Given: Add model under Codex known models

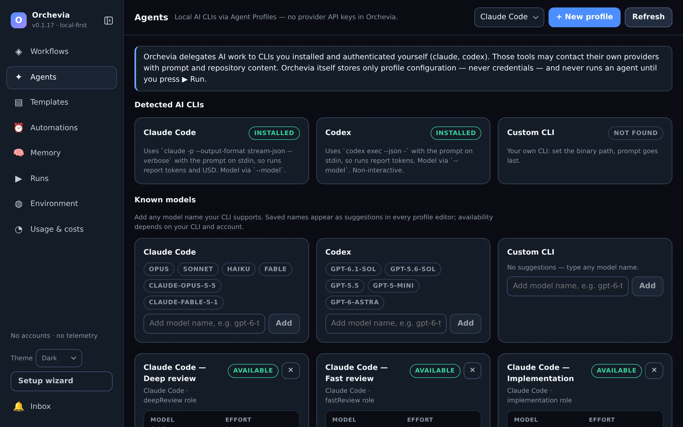Looking at the screenshot, I should (465, 323).
